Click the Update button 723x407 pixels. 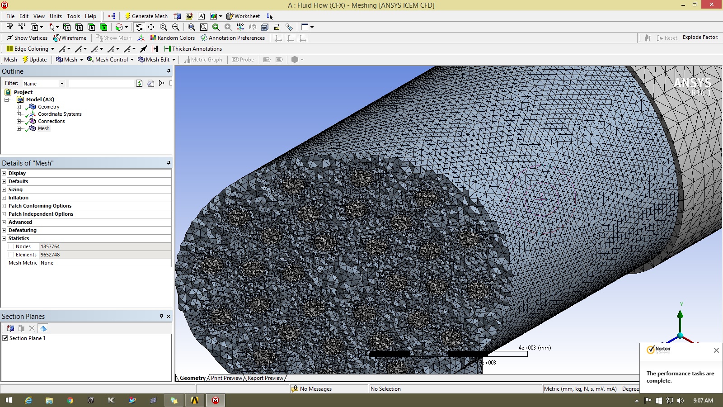34,60
